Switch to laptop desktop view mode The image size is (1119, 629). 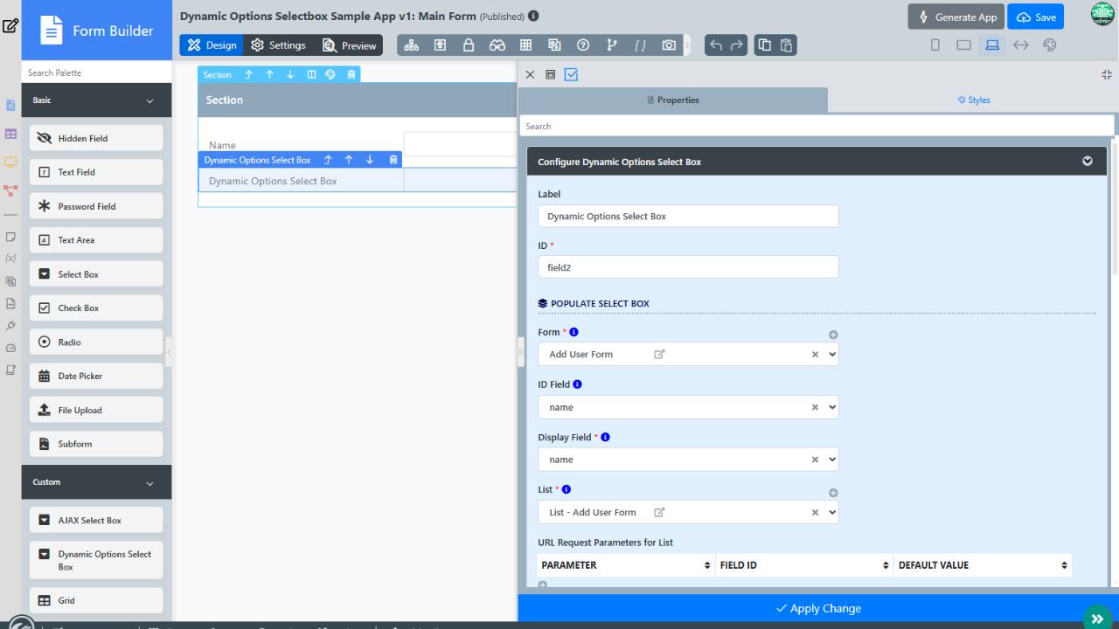point(992,45)
